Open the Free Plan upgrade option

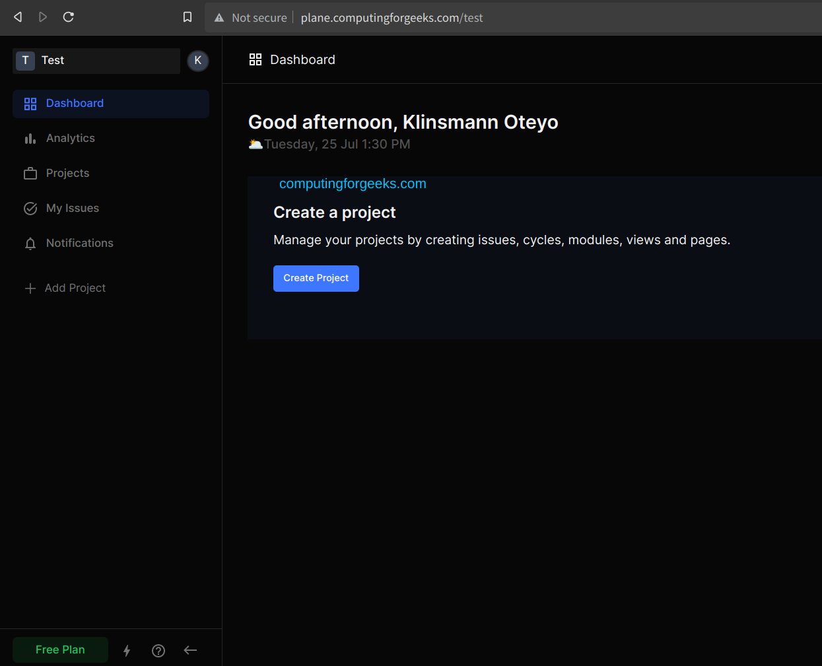tap(60, 649)
